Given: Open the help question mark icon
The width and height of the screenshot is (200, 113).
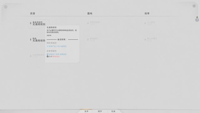Looking at the screenshot, I should click(197, 20).
